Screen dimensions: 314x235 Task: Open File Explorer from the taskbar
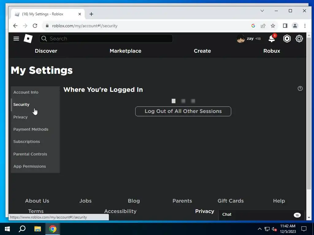tap(37, 229)
